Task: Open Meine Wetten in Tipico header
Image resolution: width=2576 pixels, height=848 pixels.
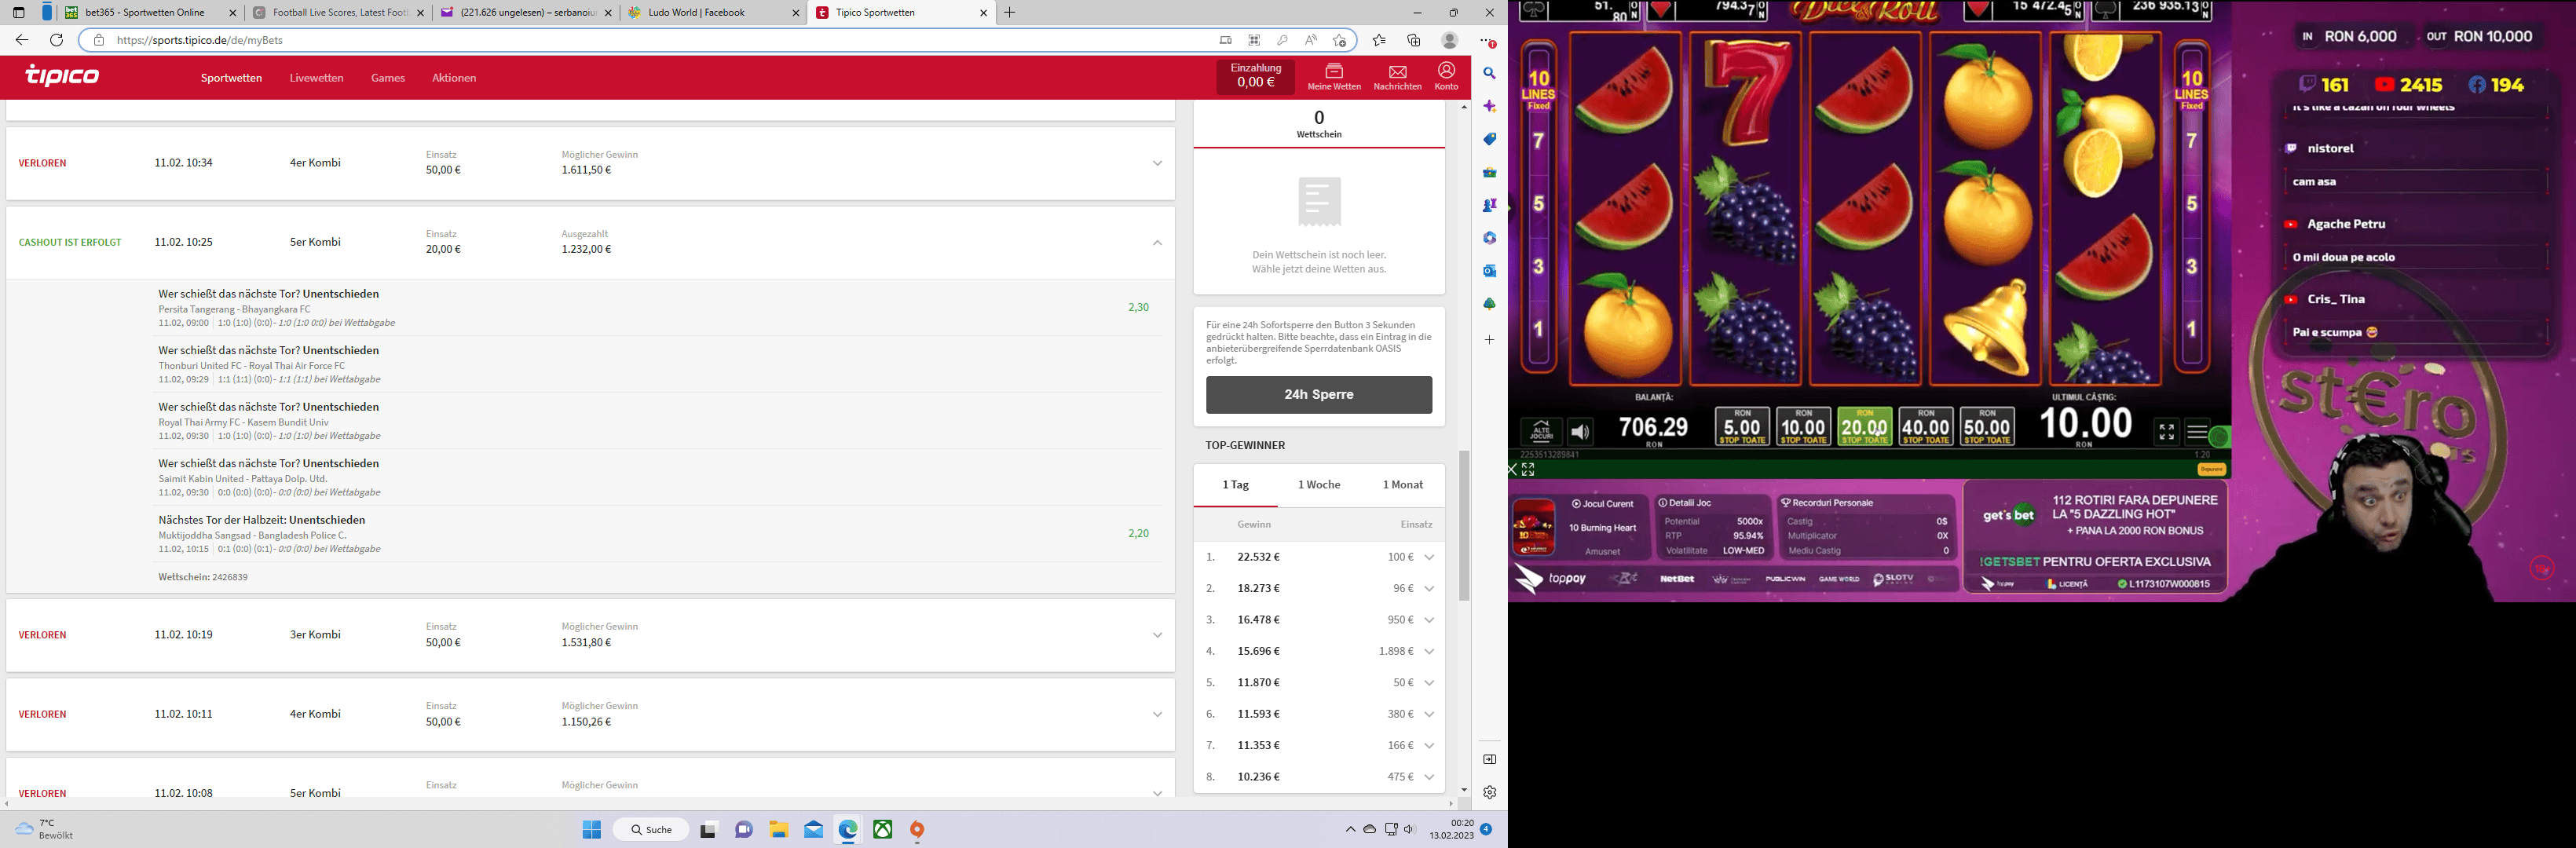Action: (x=1334, y=77)
